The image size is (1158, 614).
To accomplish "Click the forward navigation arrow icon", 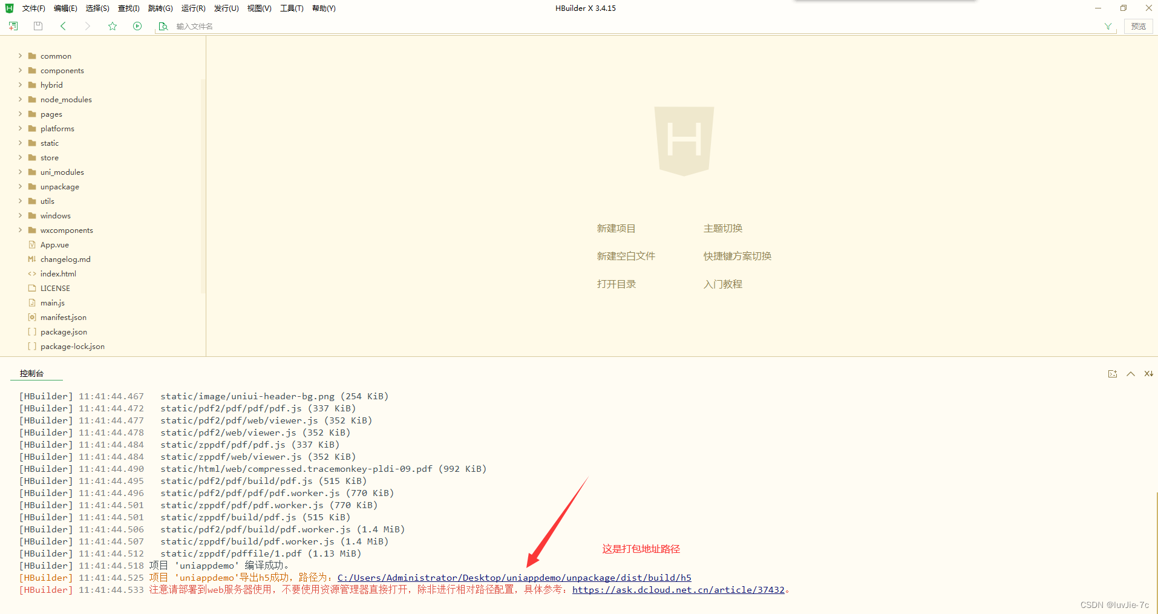I will pos(88,26).
